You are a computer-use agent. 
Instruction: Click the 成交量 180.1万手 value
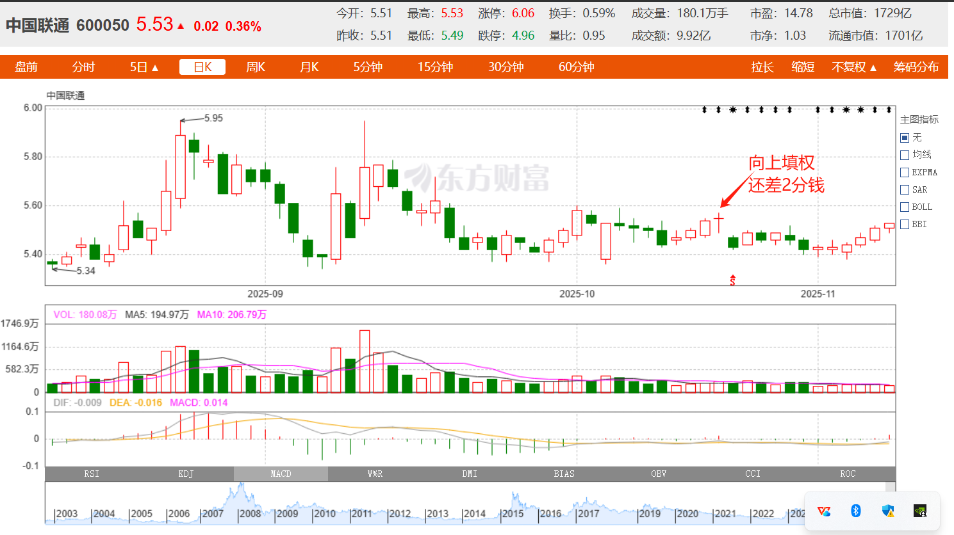(x=703, y=13)
